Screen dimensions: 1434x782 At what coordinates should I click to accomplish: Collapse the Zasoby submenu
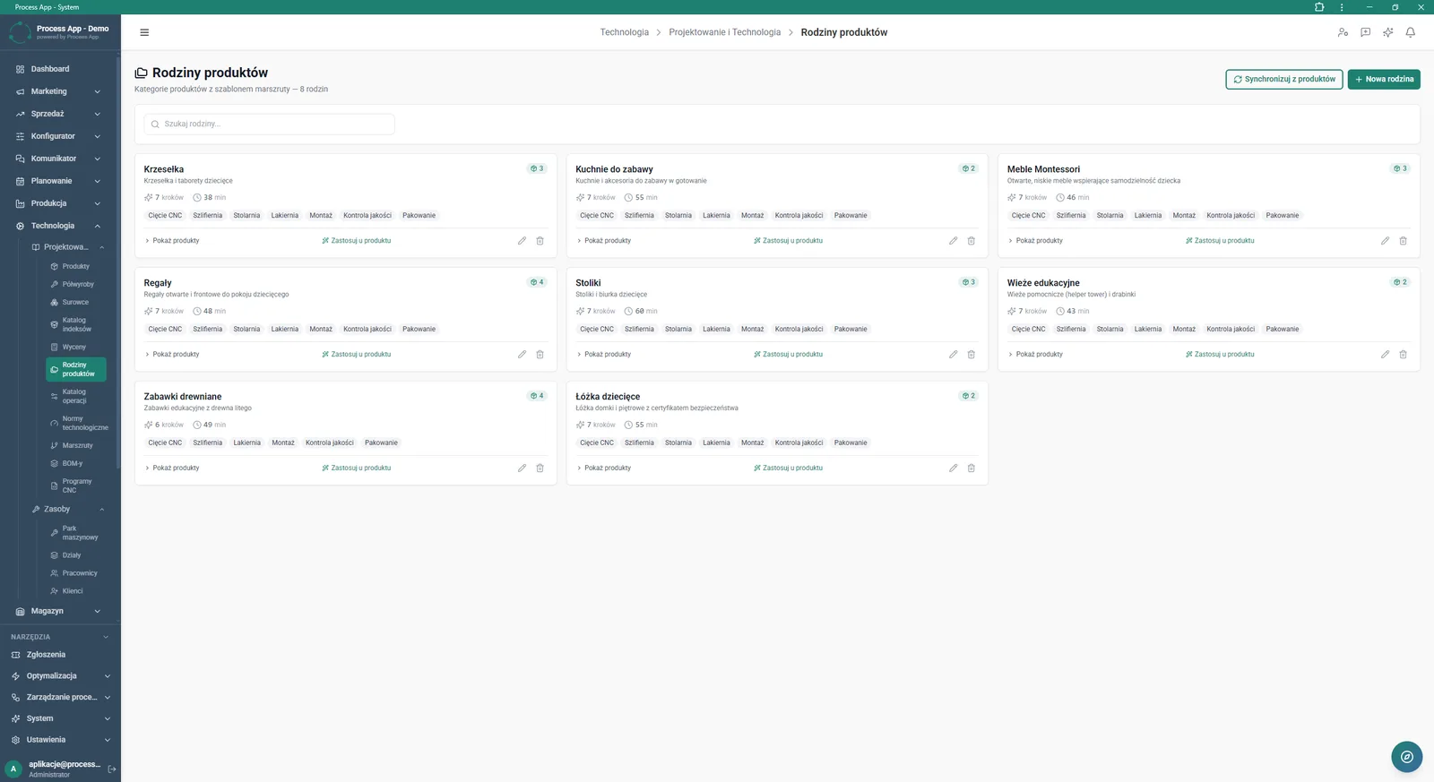(67, 509)
